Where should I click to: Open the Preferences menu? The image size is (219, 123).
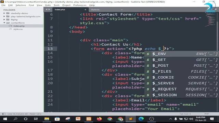[x=80, y=5]
